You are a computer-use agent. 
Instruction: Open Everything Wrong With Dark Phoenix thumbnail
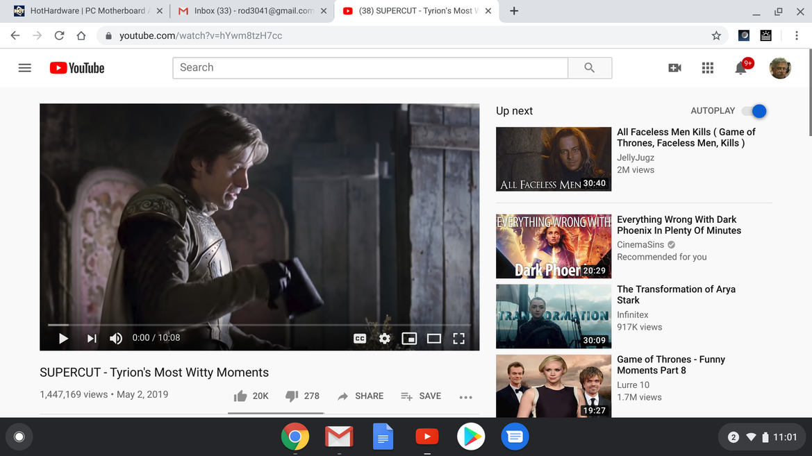pos(554,246)
